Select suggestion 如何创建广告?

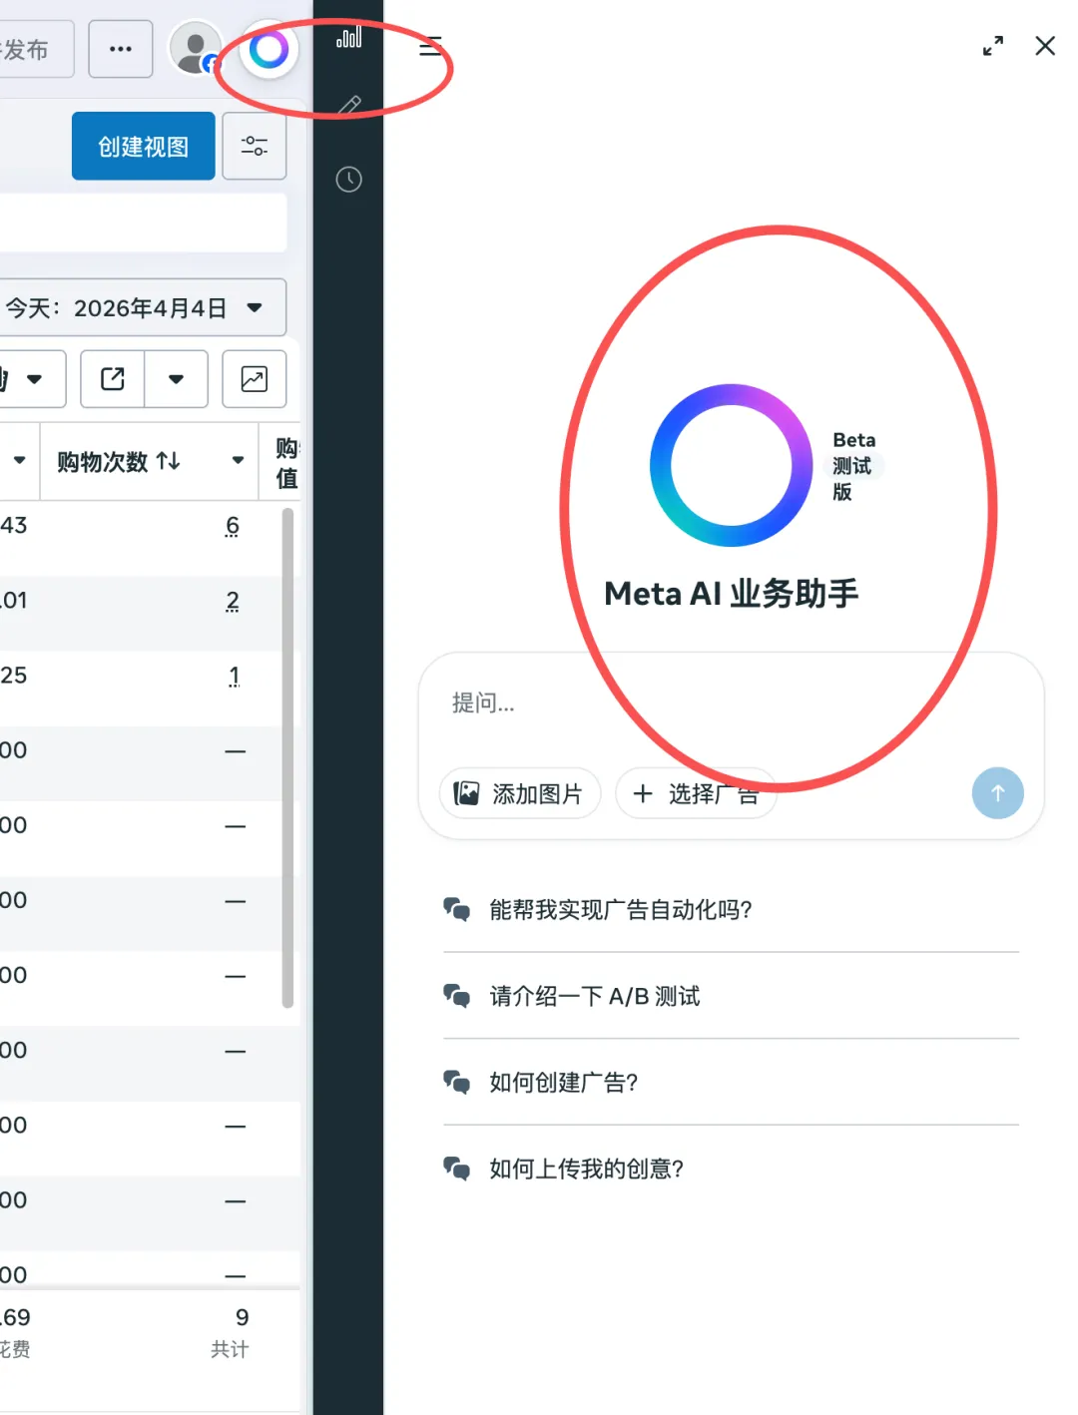coord(731,1082)
